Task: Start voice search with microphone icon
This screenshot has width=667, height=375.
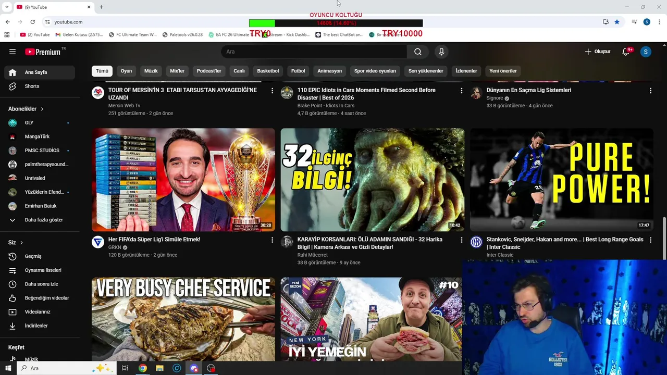Action: pyautogui.click(x=441, y=52)
